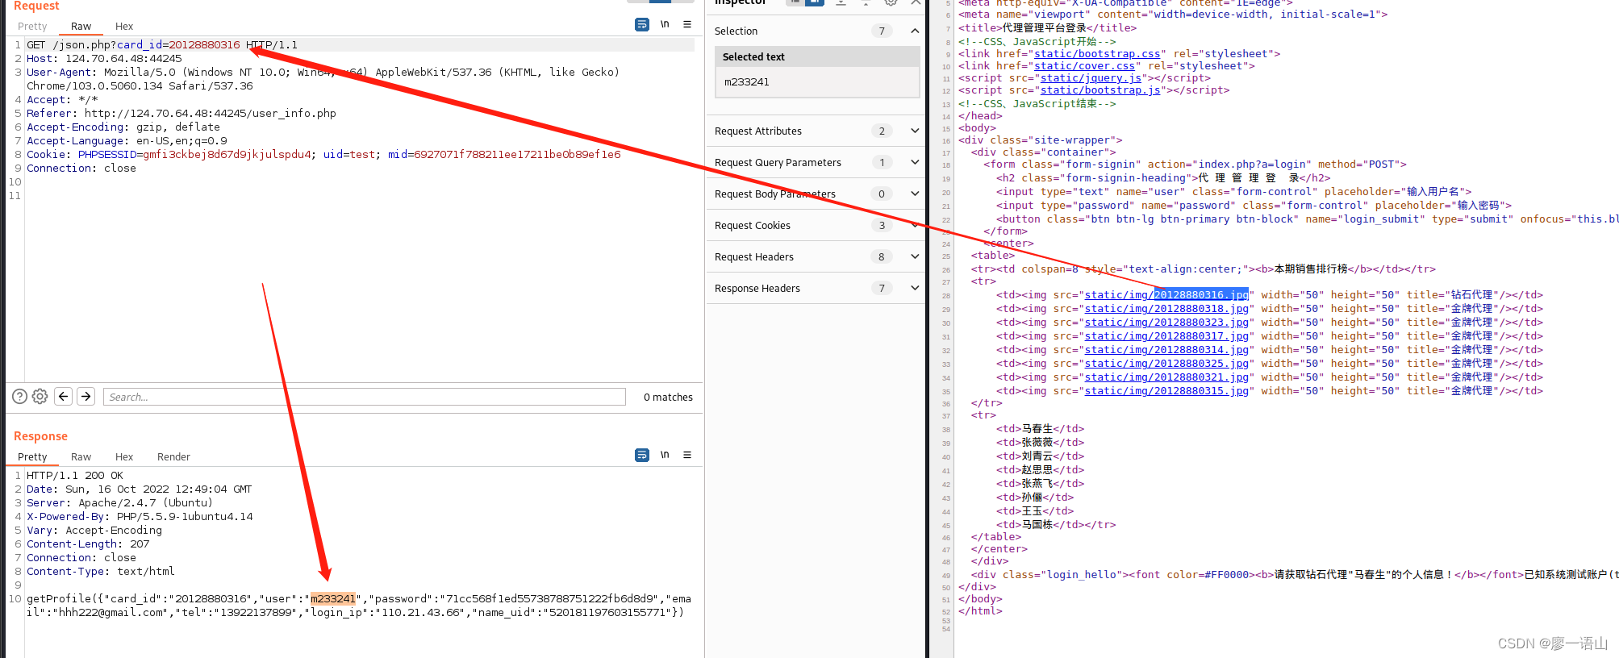
Task: Collapse the Selection section in Inspector
Action: click(x=915, y=31)
